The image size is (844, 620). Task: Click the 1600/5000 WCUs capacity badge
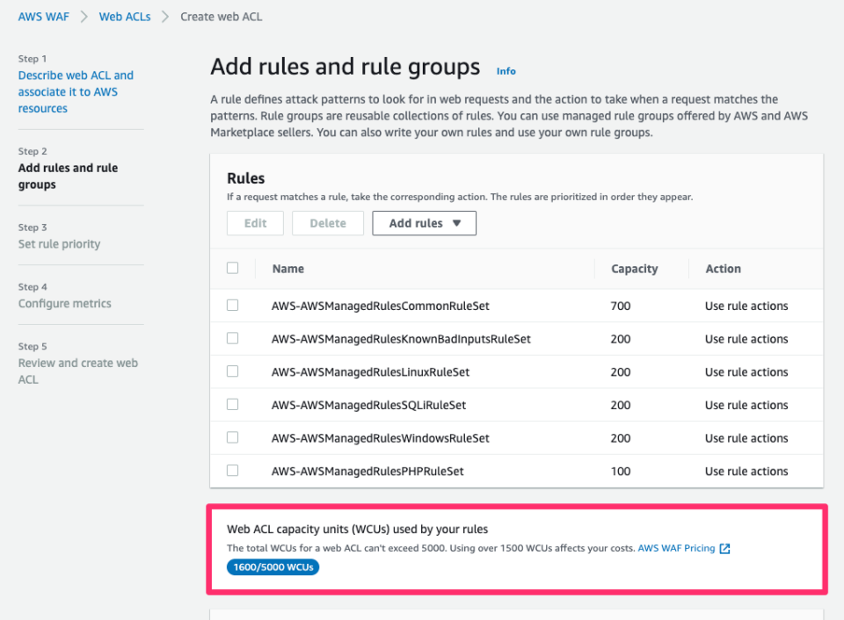[273, 568]
